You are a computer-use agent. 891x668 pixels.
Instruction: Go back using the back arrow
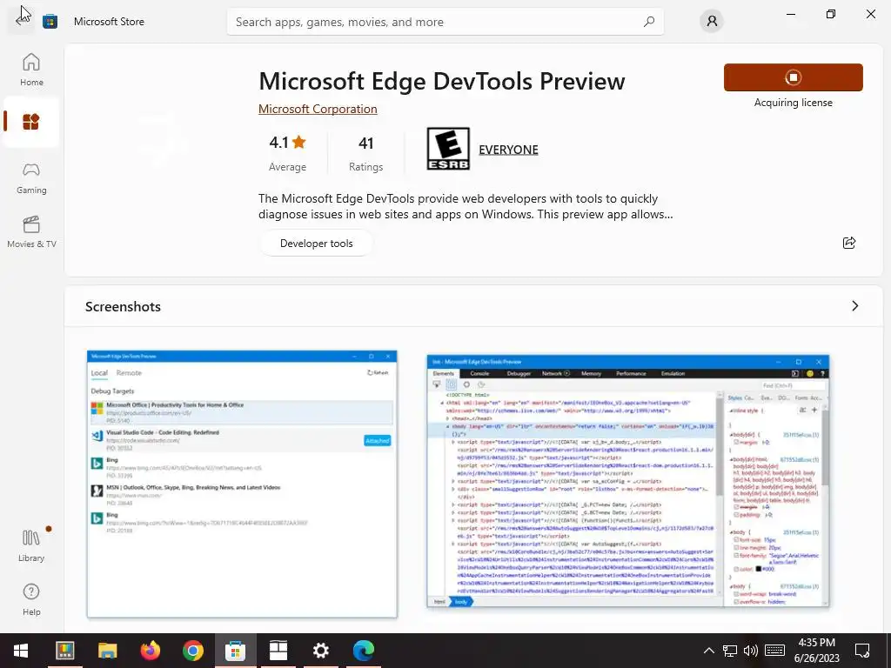tap(21, 21)
